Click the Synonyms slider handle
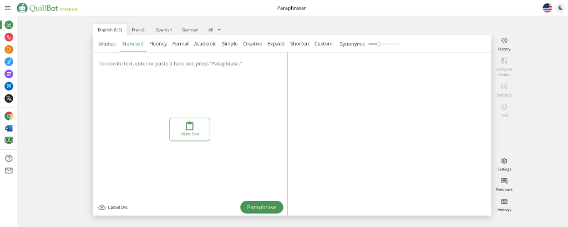 (x=378, y=44)
